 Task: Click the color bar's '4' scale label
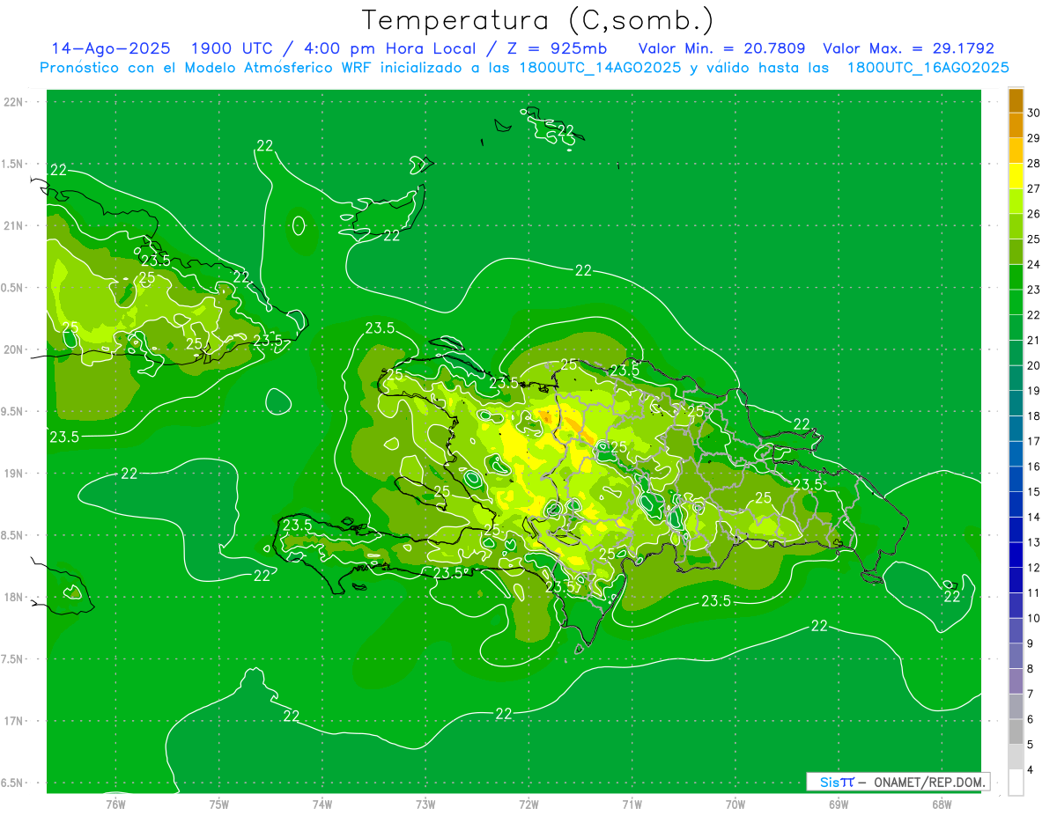point(1031,770)
